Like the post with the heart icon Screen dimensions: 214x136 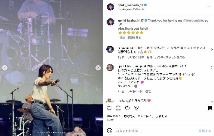(x=109, y=108)
